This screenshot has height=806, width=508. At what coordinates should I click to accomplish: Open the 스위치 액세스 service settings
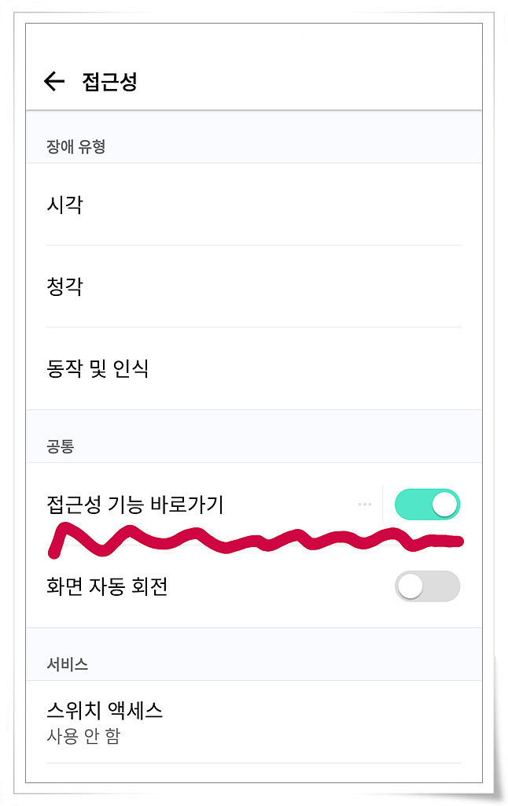[x=254, y=723]
